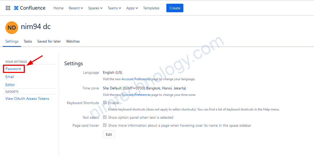
Task: Click the blue Create button
Action: pyautogui.click(x=175, y=8)
